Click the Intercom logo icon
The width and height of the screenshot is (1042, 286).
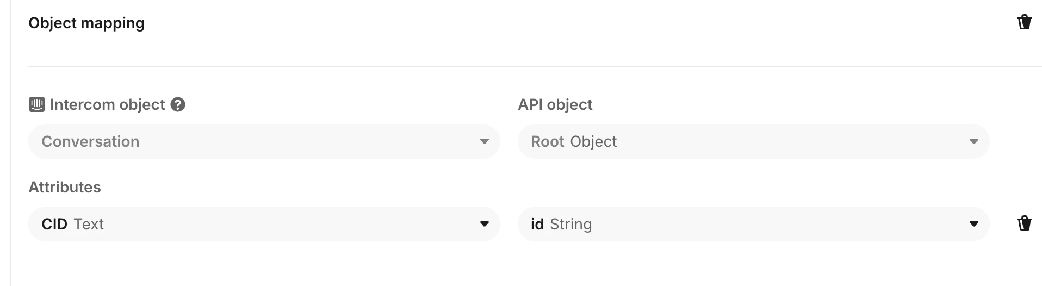(x=36, y=104)
